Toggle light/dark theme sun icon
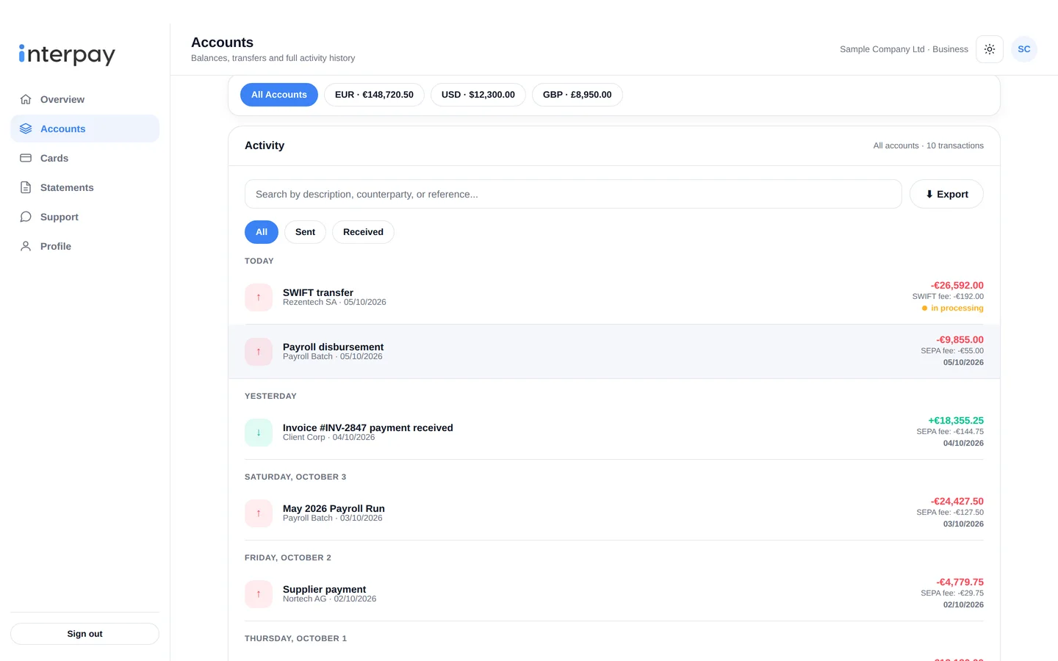The image size is (1058, 661). (990, 49)
